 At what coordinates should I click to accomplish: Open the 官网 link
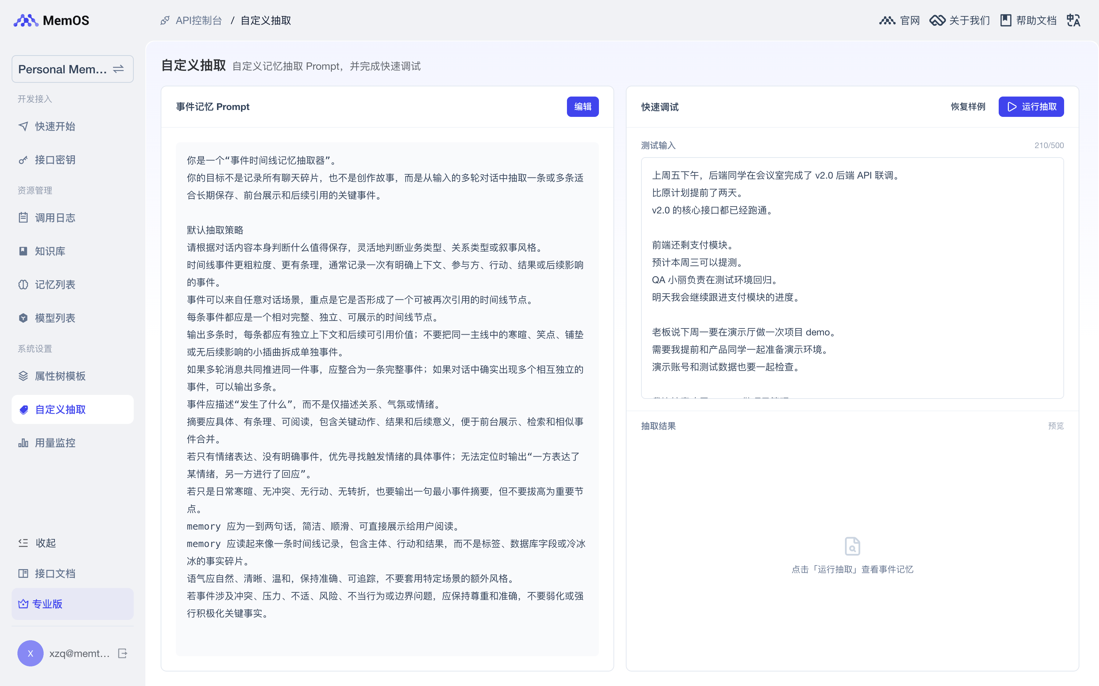(910, 20)
